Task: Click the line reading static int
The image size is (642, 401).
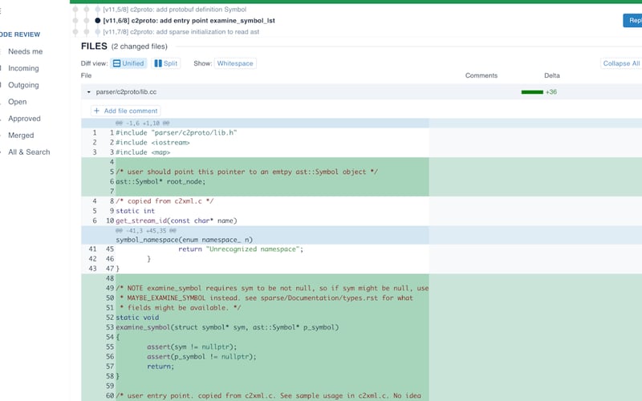Action: tap(135, 211)
